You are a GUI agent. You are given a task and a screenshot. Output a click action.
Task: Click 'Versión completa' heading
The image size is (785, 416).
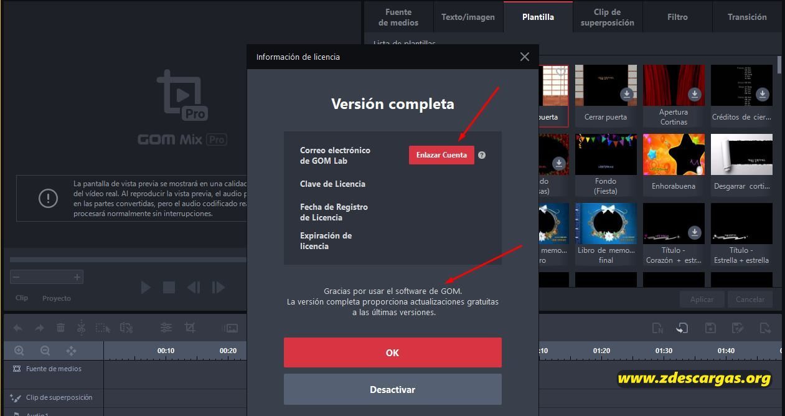coord(392,104)
